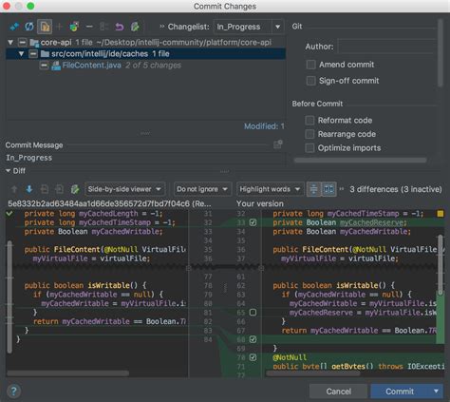Open the commit message history icon

(x=278, y=144)
